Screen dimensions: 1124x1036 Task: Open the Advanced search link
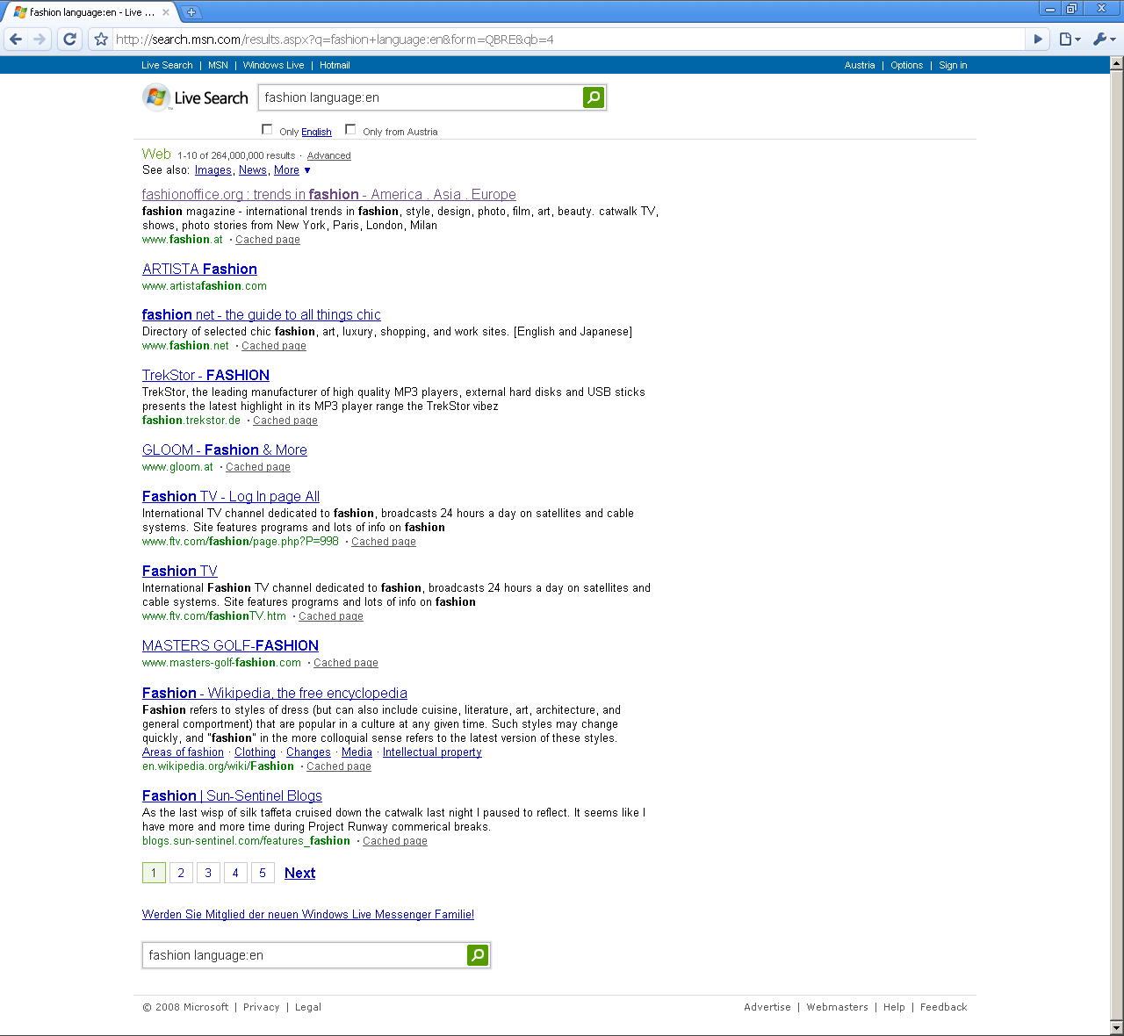coord(328,155)
